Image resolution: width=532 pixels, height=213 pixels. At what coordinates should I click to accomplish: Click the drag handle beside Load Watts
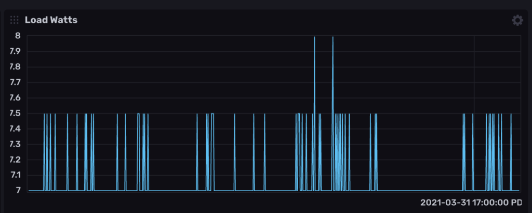pyautogui.click(x=15, y=20)
